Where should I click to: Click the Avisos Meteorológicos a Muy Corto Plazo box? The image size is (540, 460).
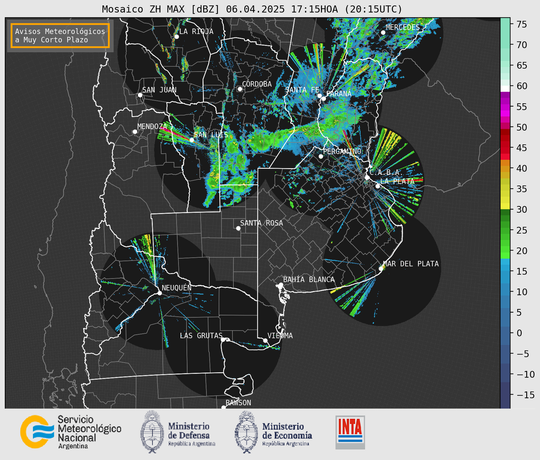coord(60,36)
